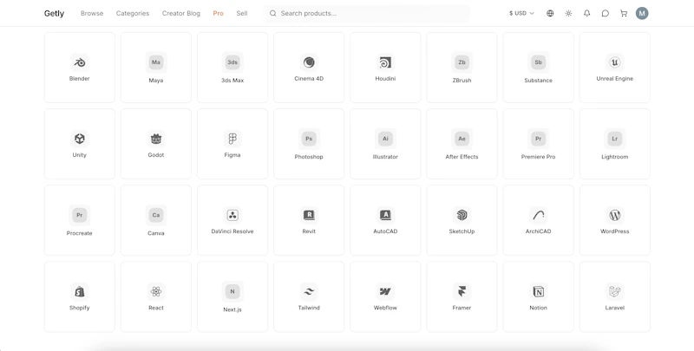Image resolution: width=694 pixels, height=351 pixels.
Task: Open the SketchUp logo tile
Action: click(x=462, y=220)
